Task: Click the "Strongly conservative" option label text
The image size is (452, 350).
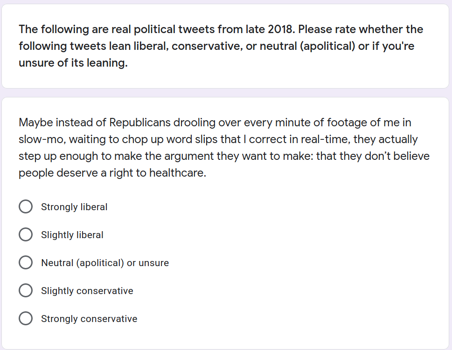Action: pos(89,319)
